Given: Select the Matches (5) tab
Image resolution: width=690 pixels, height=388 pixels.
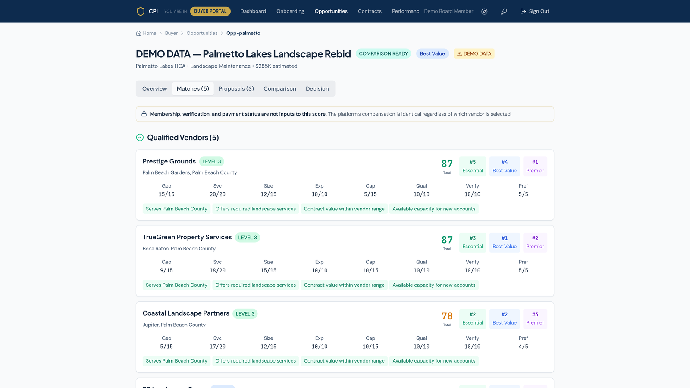Looking at the screenshot, I should pyautogui.click(x=193, y=89).
